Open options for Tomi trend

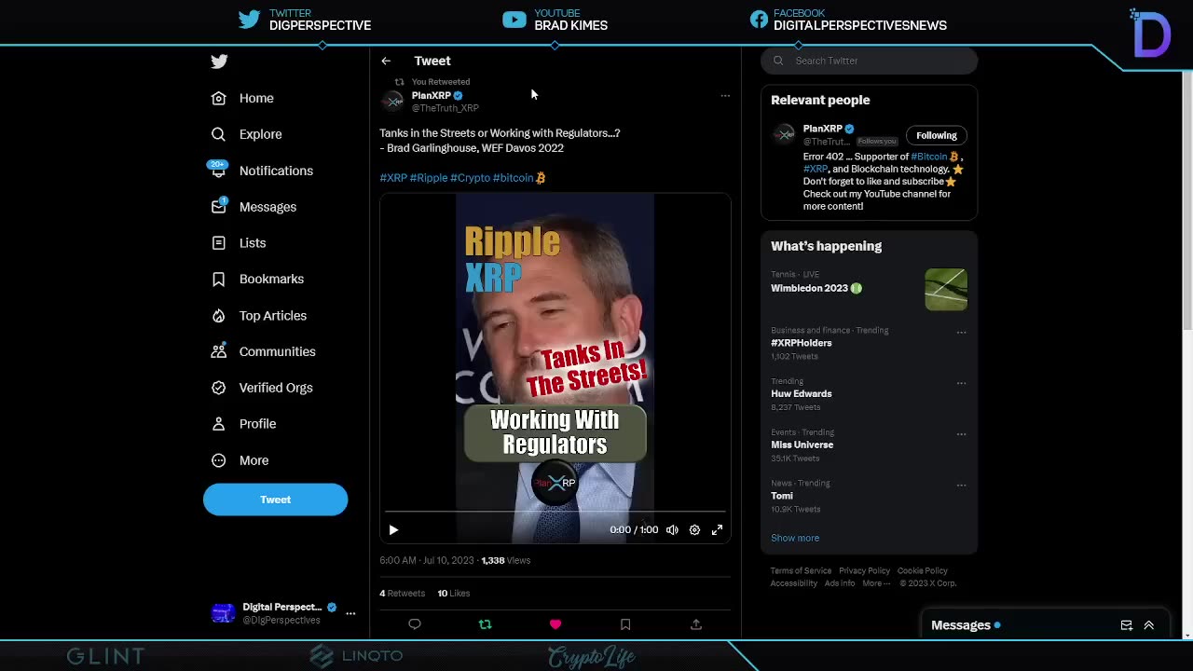(x=961, y=485)
